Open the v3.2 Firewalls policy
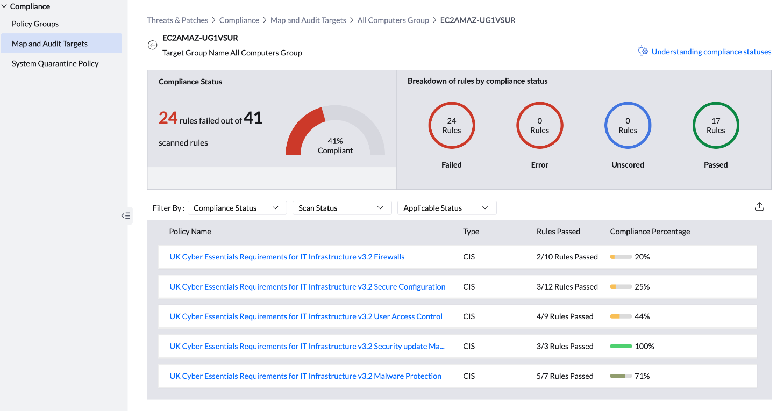 point(287,256)
